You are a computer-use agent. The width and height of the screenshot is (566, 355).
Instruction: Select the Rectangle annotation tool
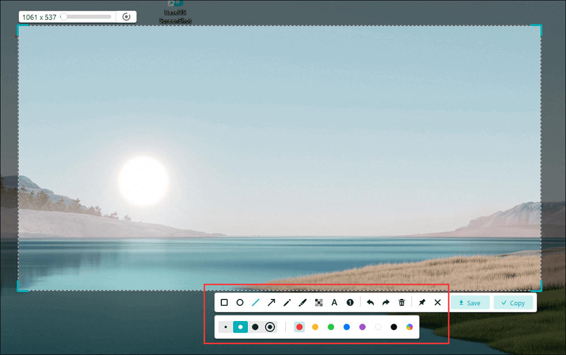click(224, 302)
